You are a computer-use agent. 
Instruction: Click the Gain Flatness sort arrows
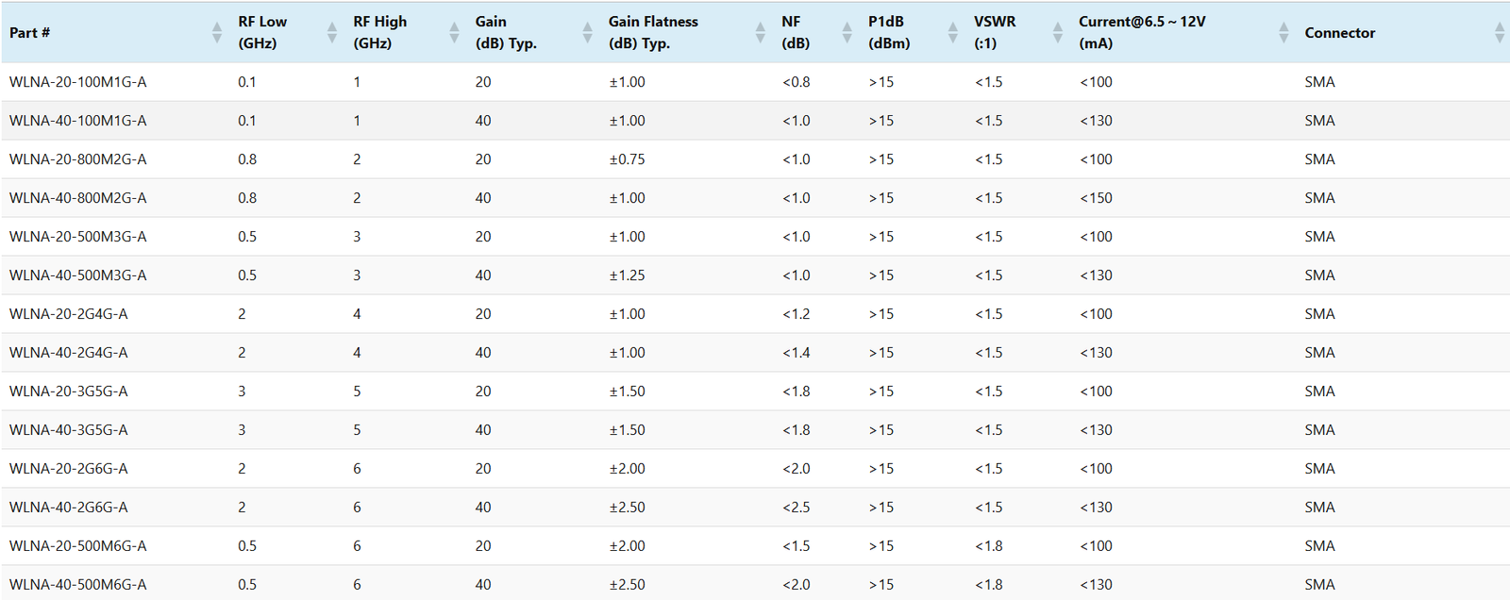(760, 33)
